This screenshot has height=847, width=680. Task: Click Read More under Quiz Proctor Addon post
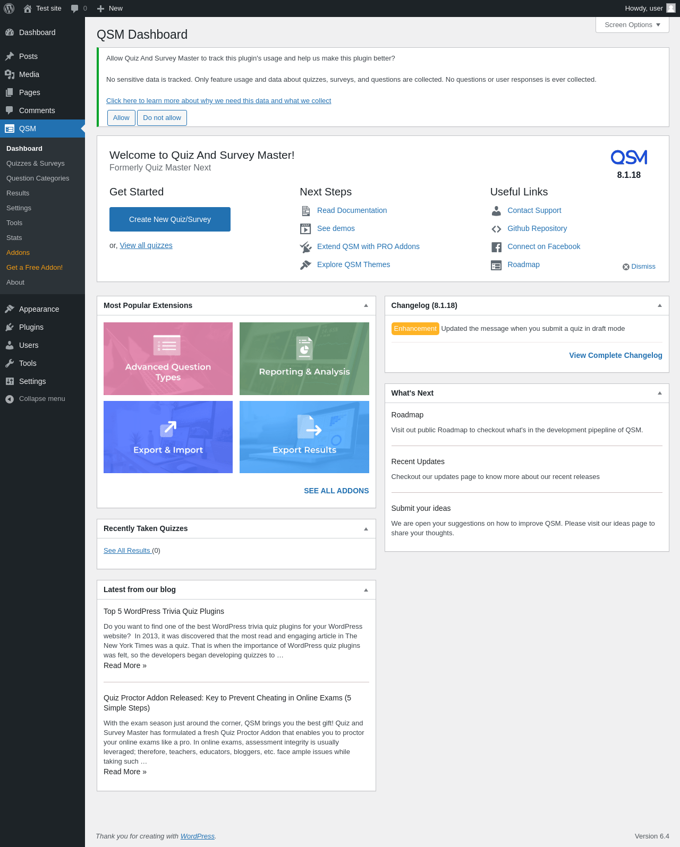click(125, 772)
